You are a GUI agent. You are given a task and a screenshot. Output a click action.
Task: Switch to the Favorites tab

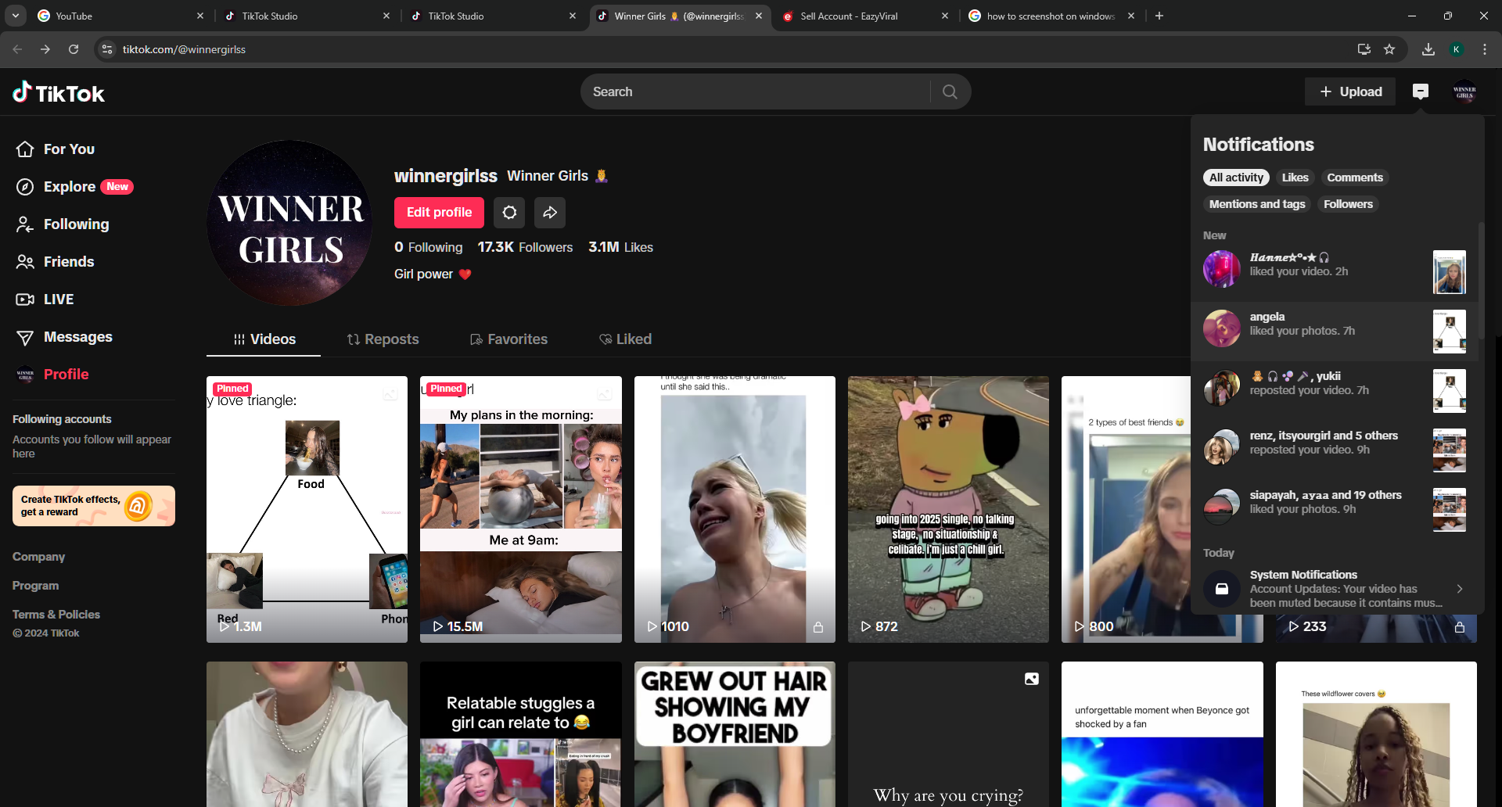[508, 339]
